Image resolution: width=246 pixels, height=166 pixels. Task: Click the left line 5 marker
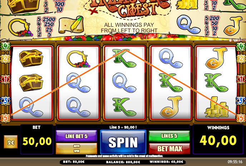(5, 118)
